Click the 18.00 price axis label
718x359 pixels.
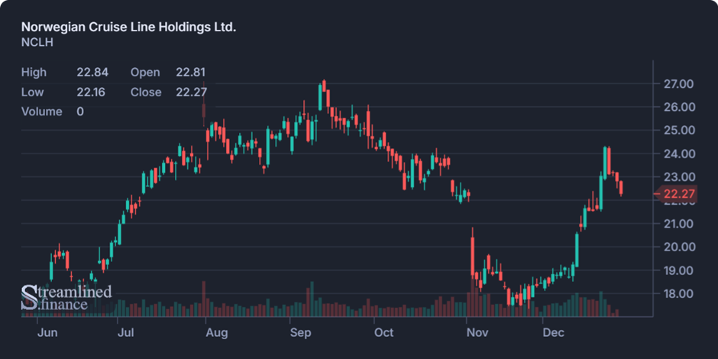click(x=678, y=294)
